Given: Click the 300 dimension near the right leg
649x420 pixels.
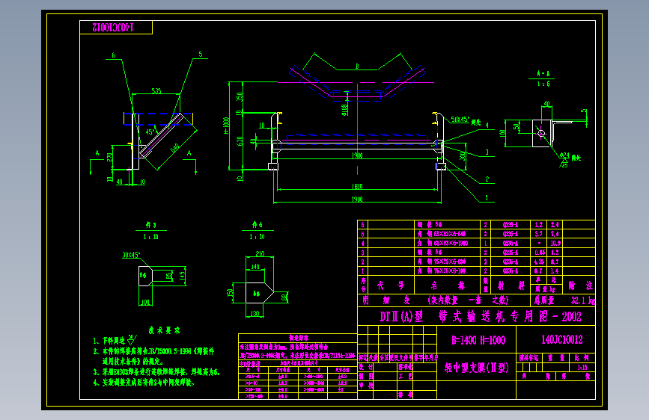Looking at the screenshot, I should coord(462,156).
